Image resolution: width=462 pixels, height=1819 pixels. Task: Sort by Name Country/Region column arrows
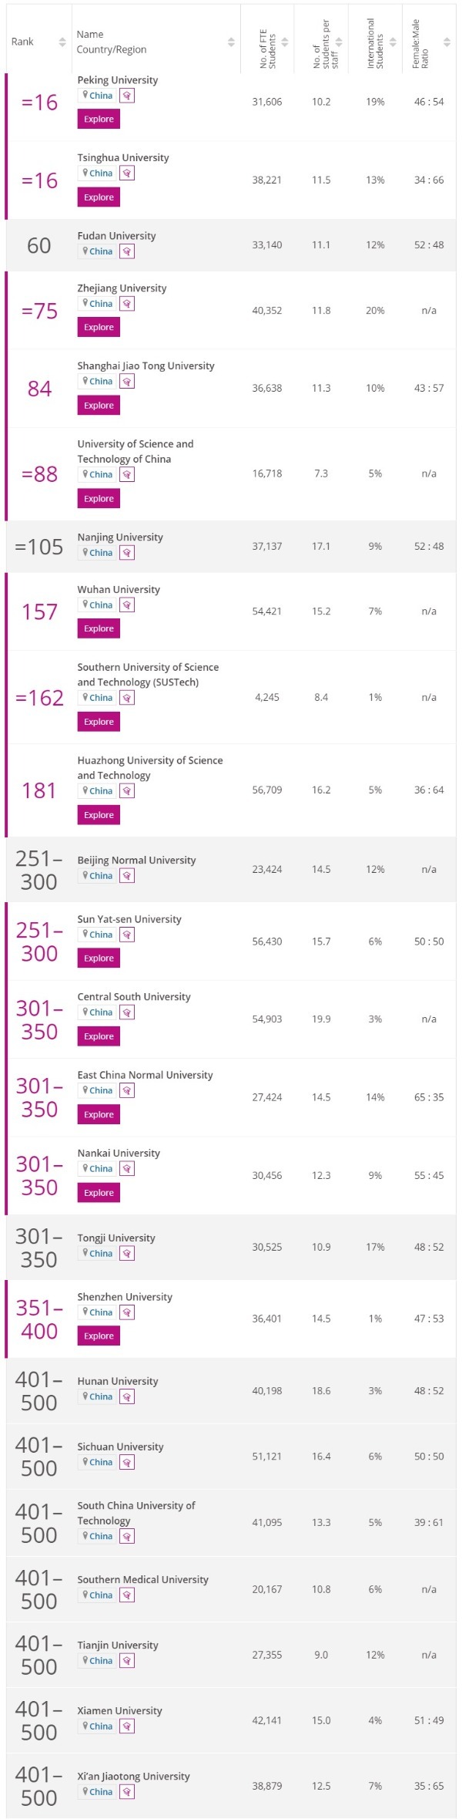pos(231,42)
